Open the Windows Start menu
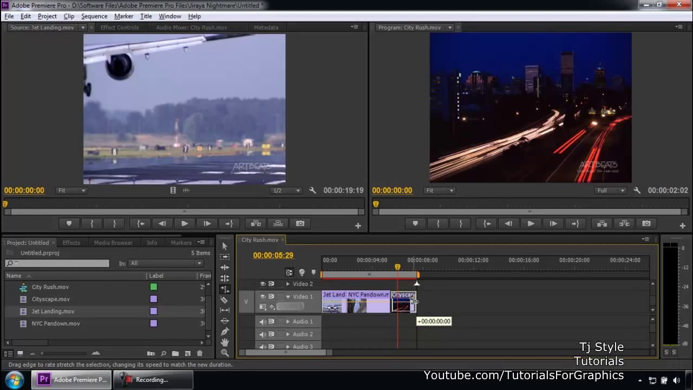 coord(15,379)
